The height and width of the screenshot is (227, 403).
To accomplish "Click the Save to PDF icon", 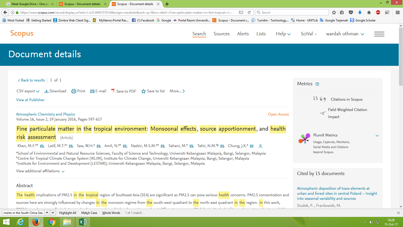I will 113,91.
